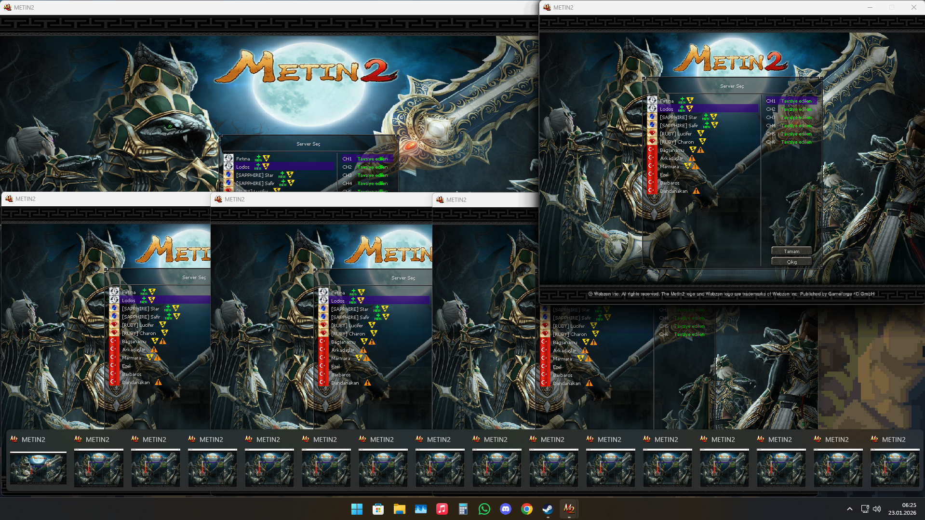Click Turkish flag beside Dandanakan in front window

[x=651, y=191]
